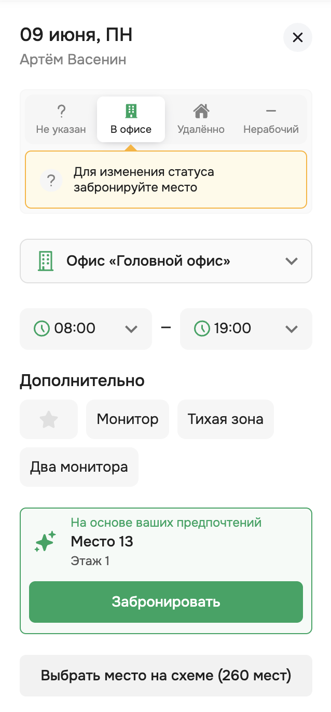The width and height of the screenshot is (331, 712).
Task: Expand the 'Офис «Головной офис»' dropdown
Action: [292, 261]
